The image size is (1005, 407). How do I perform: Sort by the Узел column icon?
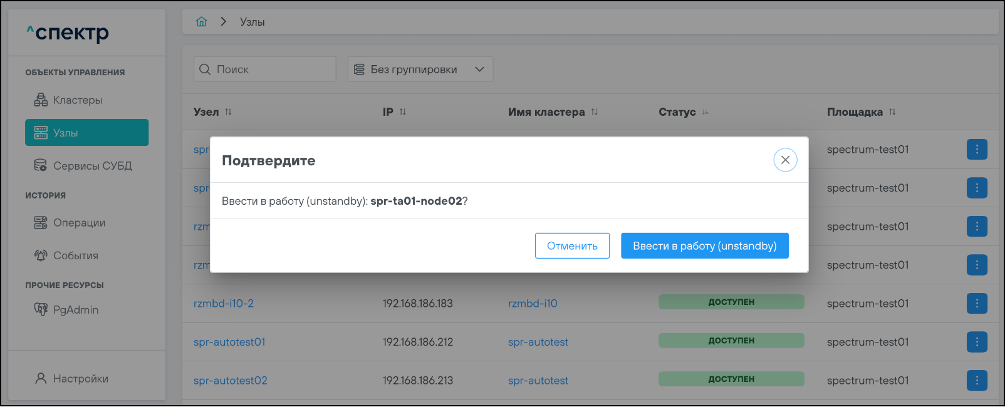pyautogui.click(x=229, y=112)
